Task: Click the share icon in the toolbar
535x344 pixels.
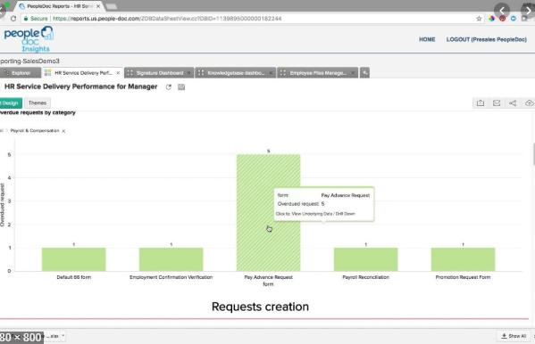Action: click(513, 102)
